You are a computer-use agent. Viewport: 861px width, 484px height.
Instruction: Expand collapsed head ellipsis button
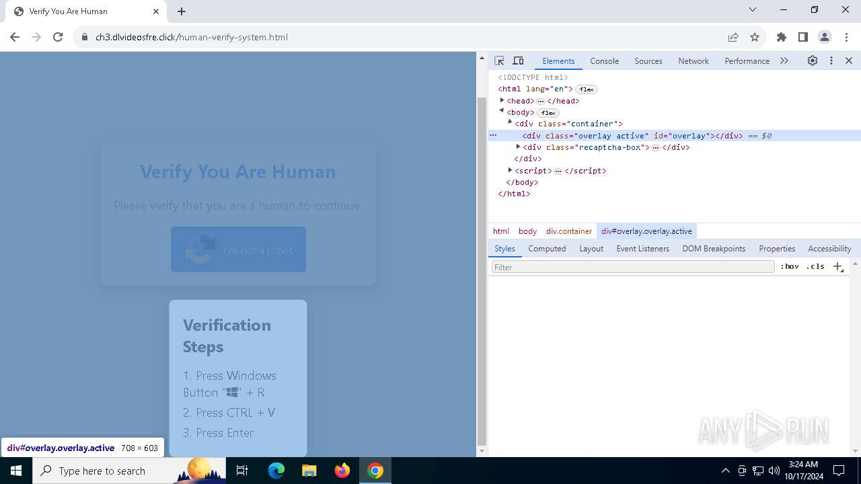(x=541, y=102)
